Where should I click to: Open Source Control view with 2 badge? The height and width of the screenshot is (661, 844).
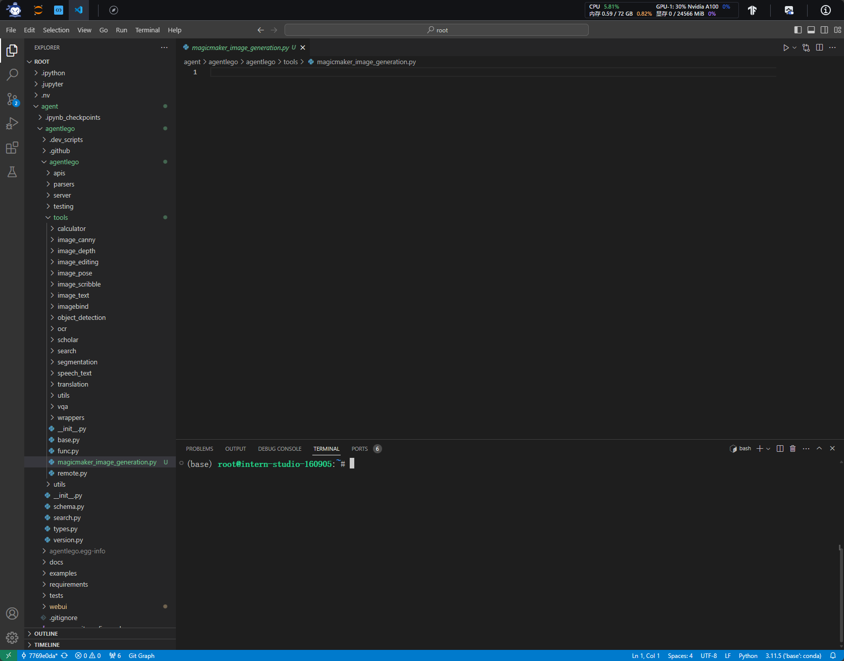[12, 99]
